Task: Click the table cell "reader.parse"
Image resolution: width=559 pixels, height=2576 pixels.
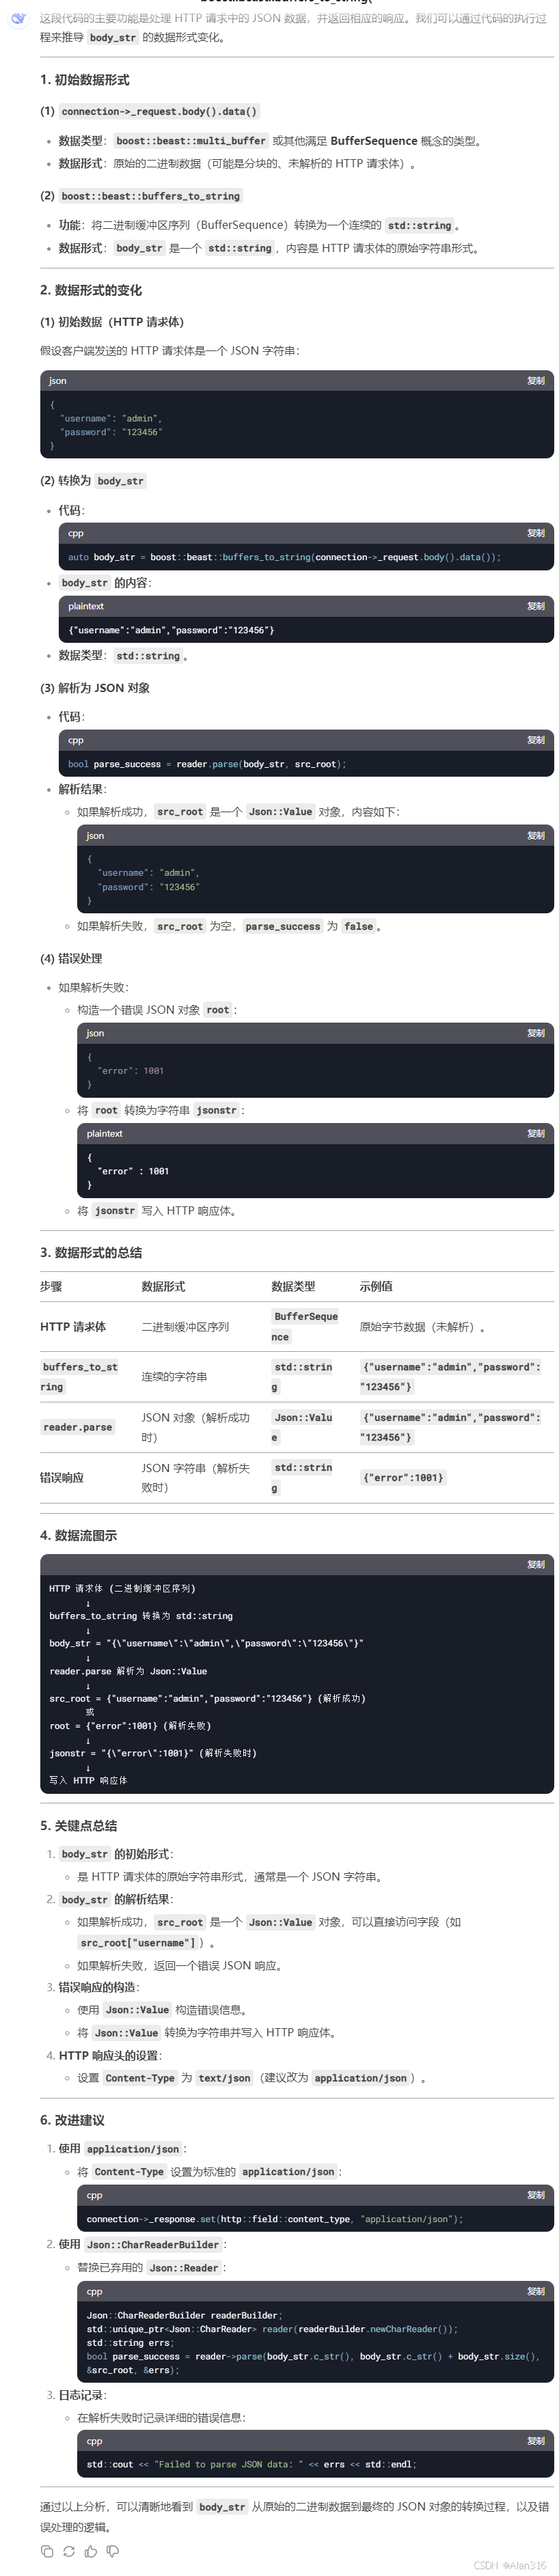Action: [78, 1427]
